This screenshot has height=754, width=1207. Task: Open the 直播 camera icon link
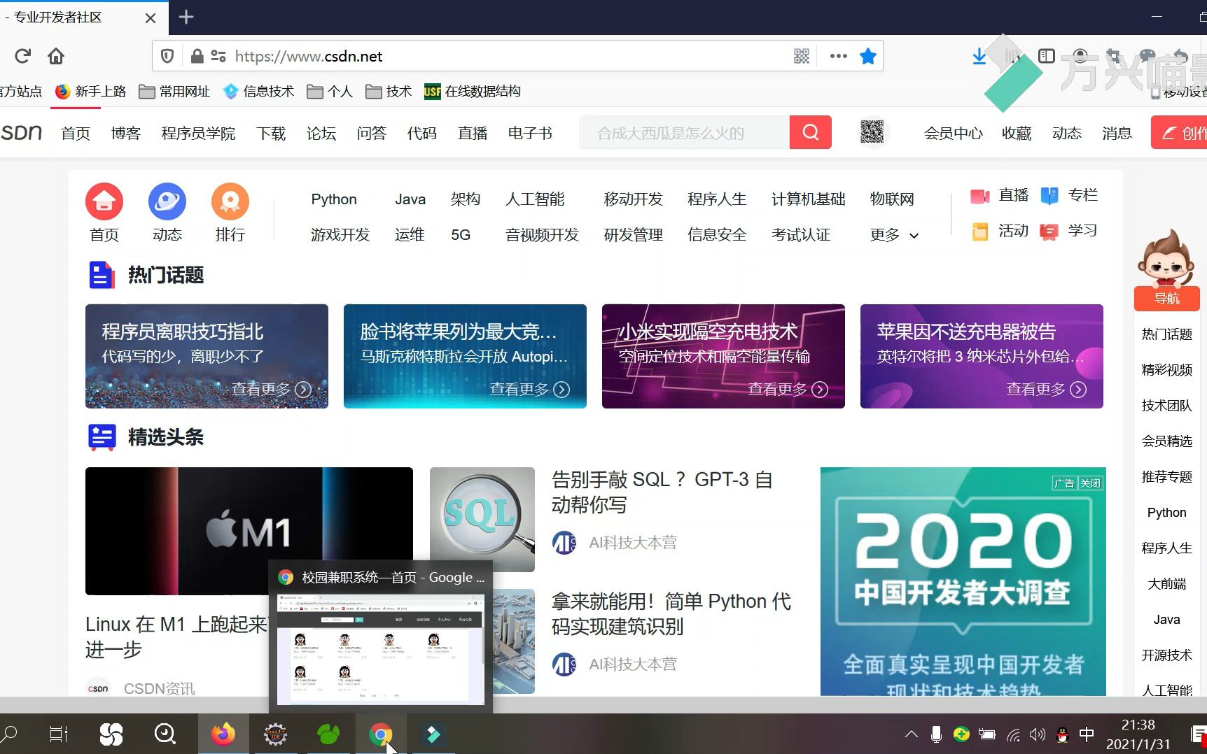coord(1000,196)
